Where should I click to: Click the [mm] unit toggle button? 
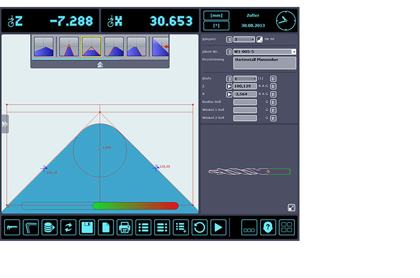point(216,16)
